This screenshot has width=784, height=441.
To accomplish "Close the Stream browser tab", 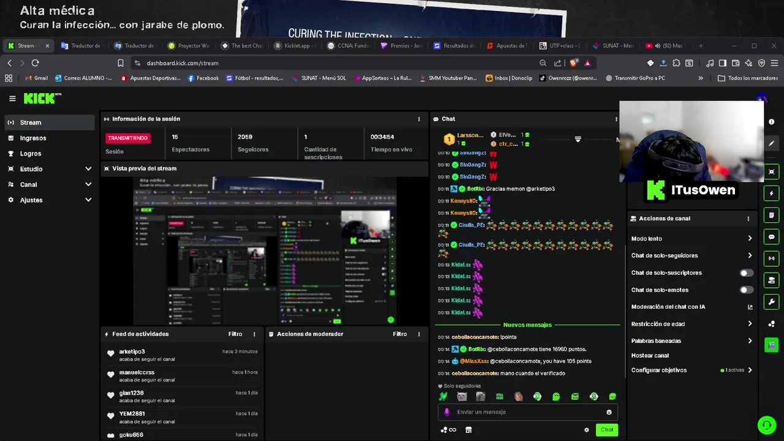I will 47,45.
